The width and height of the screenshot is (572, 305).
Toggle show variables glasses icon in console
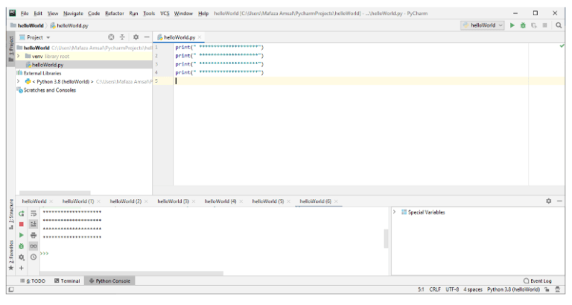(x=34, y=245)
